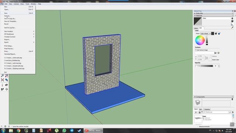This screenshot has height=133, width=236.
Task: Click Exit in File menu
Action: click(18, 72)
